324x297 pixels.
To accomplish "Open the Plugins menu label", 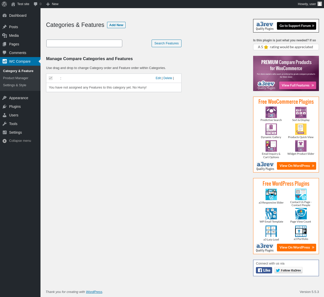I will point(15,107).
